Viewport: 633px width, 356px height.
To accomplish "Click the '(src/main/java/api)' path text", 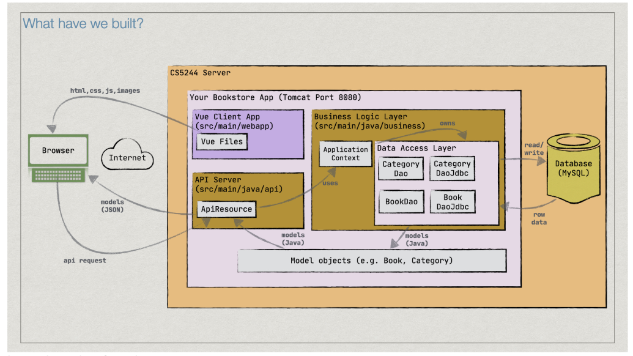I will [x=239, y=189].
